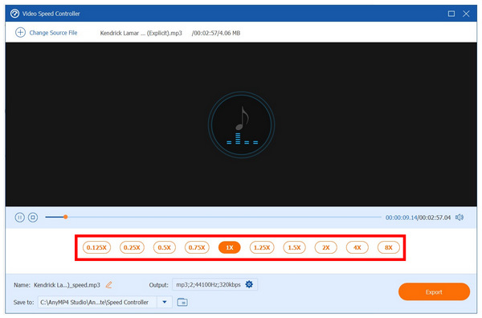Select the 1X normal speed option
Viewport: 482px width, 318px height.
pyautogui.click(x=230, y=247)
